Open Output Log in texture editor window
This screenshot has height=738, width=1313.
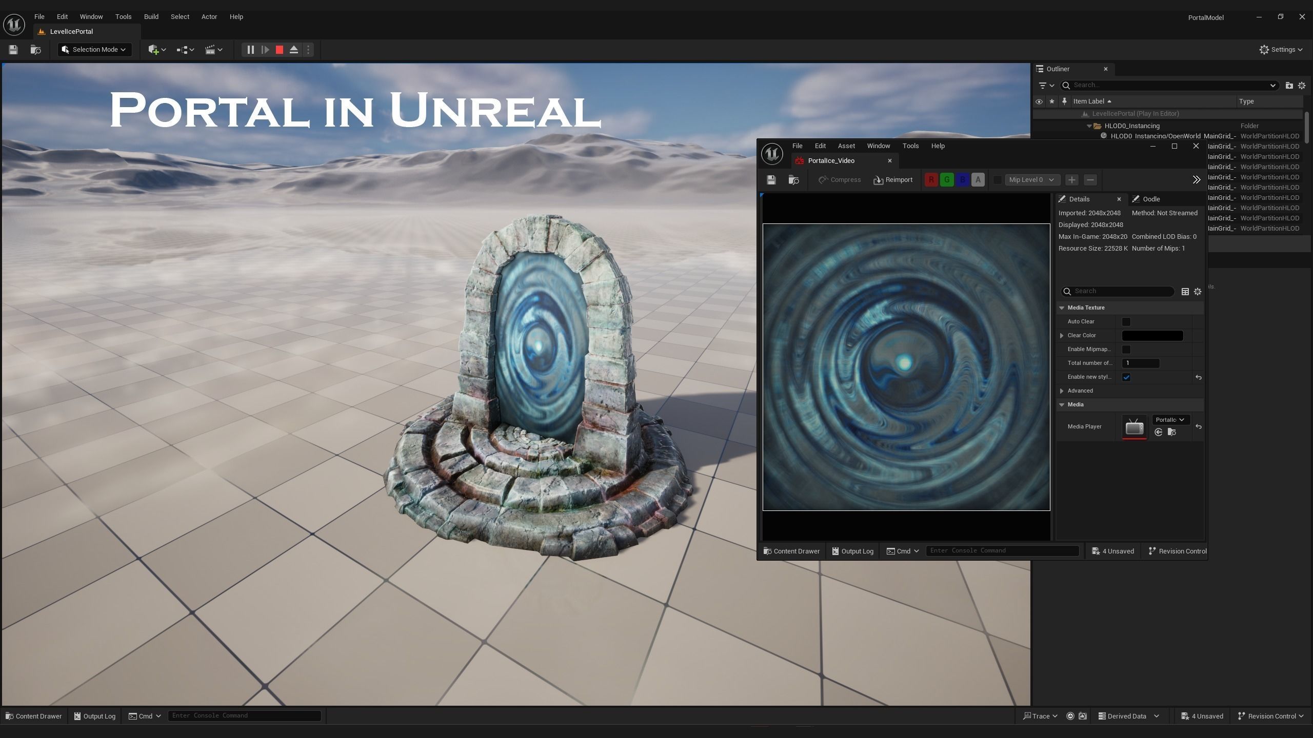pos(852,551)
